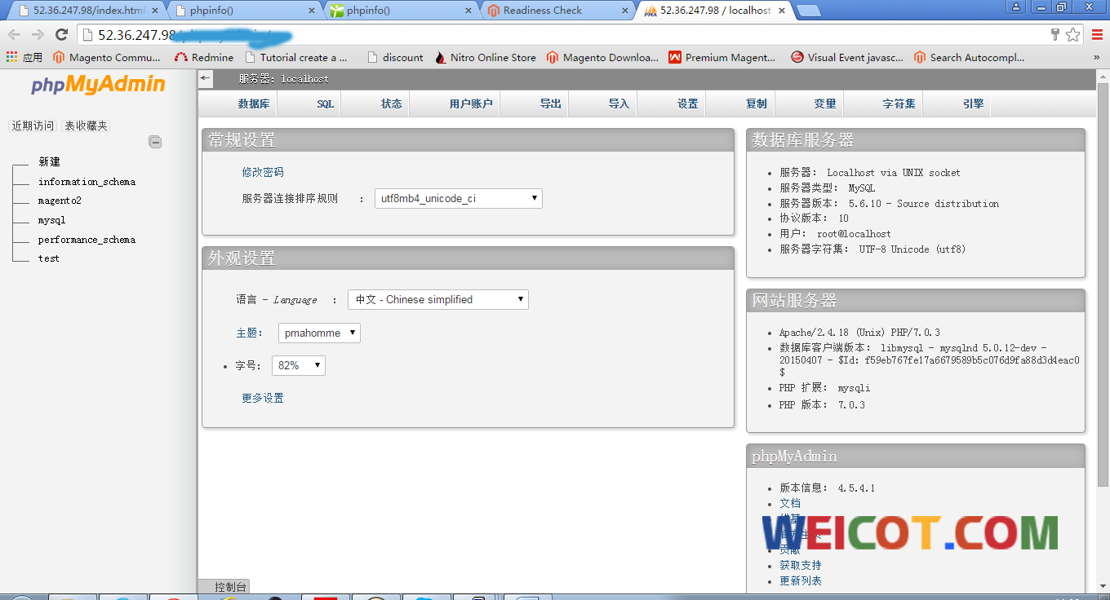Open a new browser tab
Screen dimensions: 1110x600
[808, 11]
